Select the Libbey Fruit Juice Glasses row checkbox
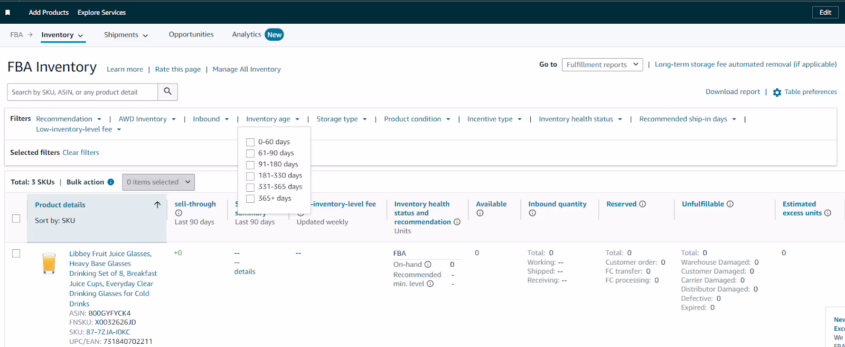This screenshot has height=347, width=845. pos(16,254)
